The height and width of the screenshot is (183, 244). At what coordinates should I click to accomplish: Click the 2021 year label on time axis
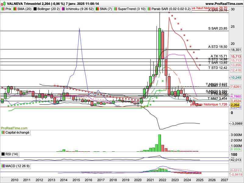(x=150, y=180)
